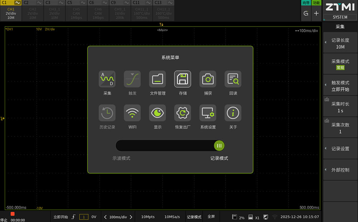Click the 恢复出厂 factory reset icon
Screen dimensions: 358x222
tap(183, 113)
